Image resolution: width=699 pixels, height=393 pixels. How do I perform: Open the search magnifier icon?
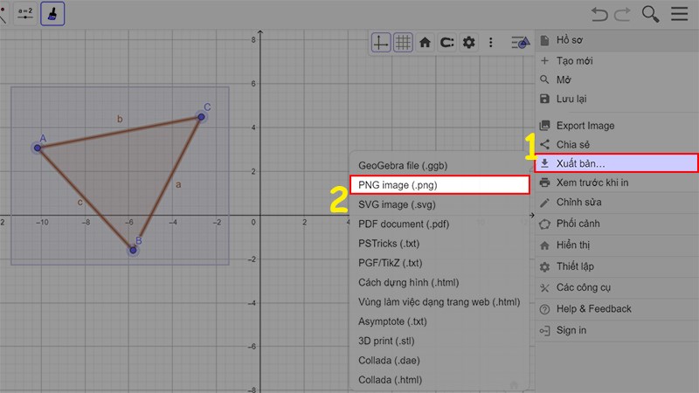point(650,14)
